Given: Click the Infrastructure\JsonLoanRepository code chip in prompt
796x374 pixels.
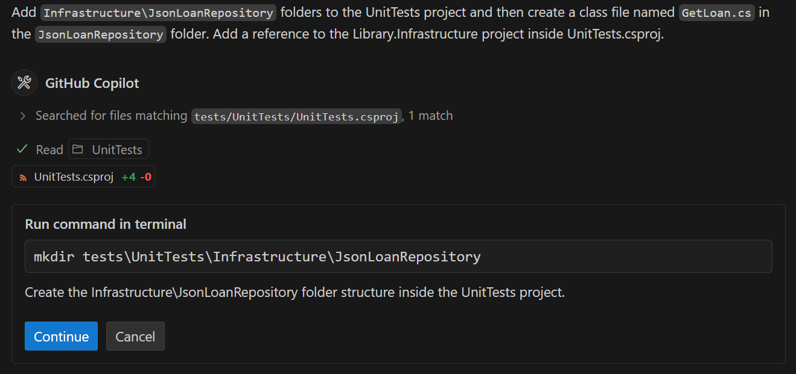Looking at the screenshot, I should (x=158, y=13).
